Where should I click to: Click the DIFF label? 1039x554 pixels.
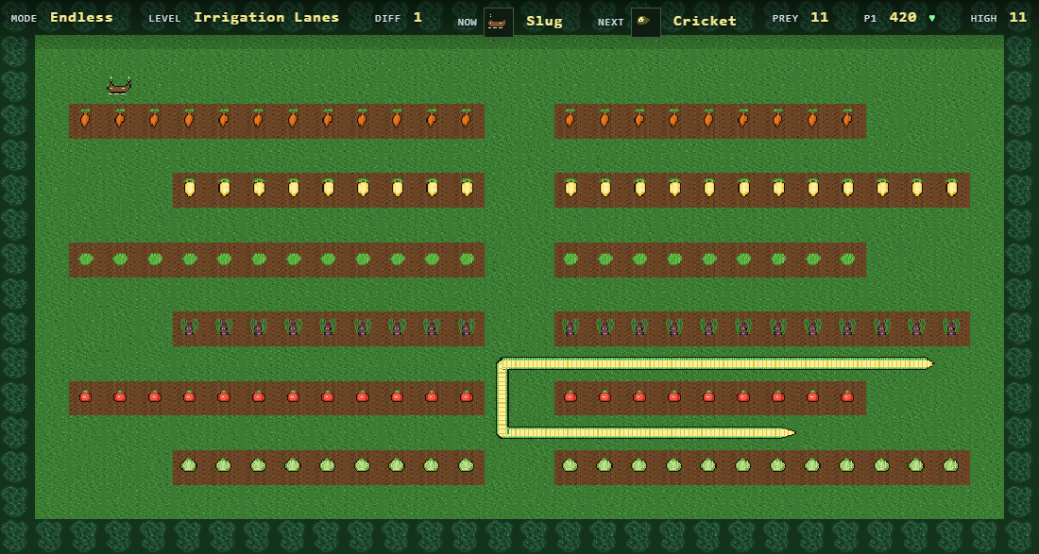[x=387, y=19]
